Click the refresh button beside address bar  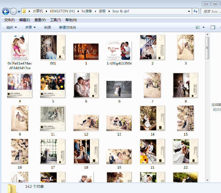click(195, 11)
